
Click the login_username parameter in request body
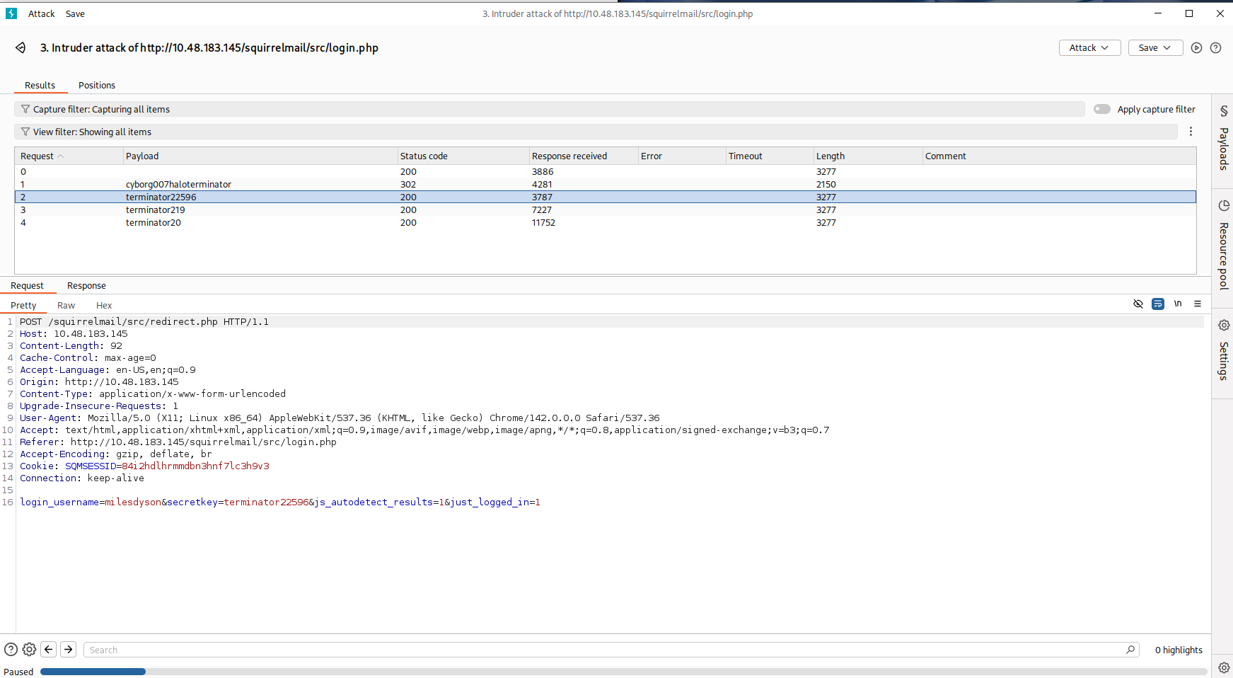tap(59, 502)
